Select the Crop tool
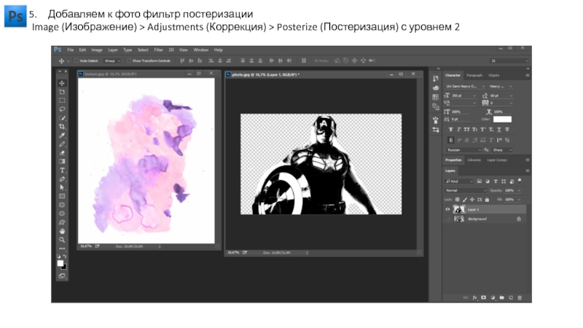583x328 pixels. tap(62, 126)
